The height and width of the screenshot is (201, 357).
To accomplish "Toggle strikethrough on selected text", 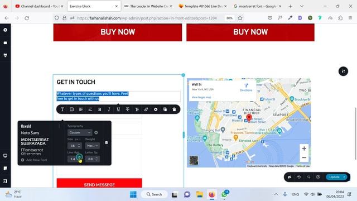I will pos(128,109).
